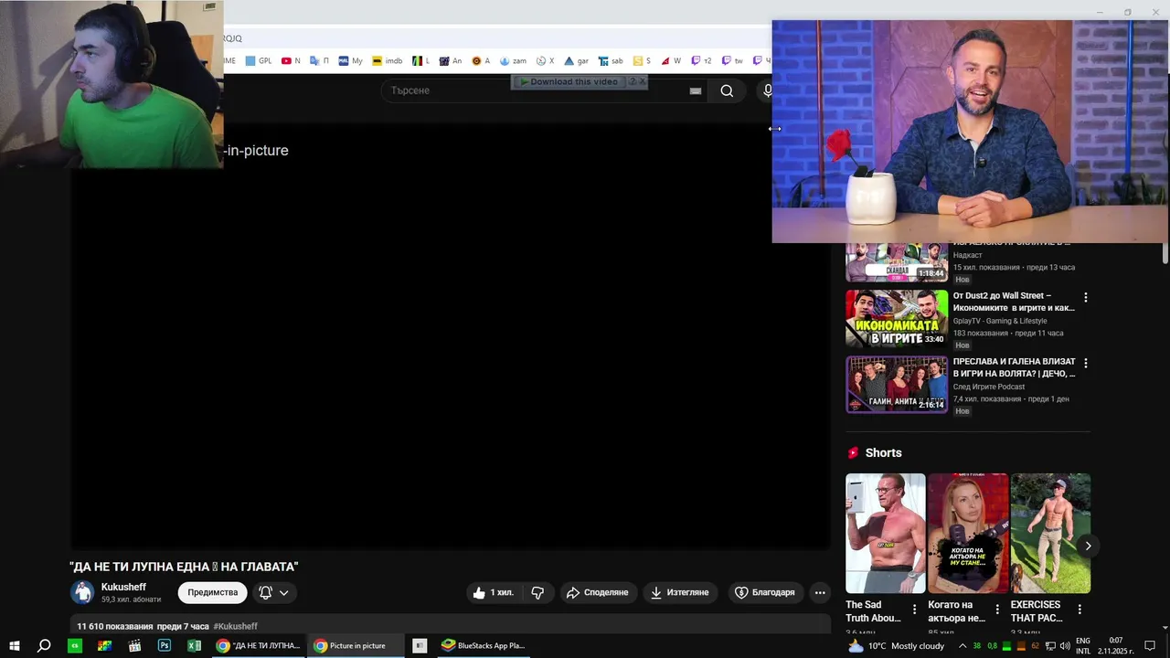Open the 'EXERCISES THAT PAC...' short
The image size is (1170, 658).
tap(1050, 533)
